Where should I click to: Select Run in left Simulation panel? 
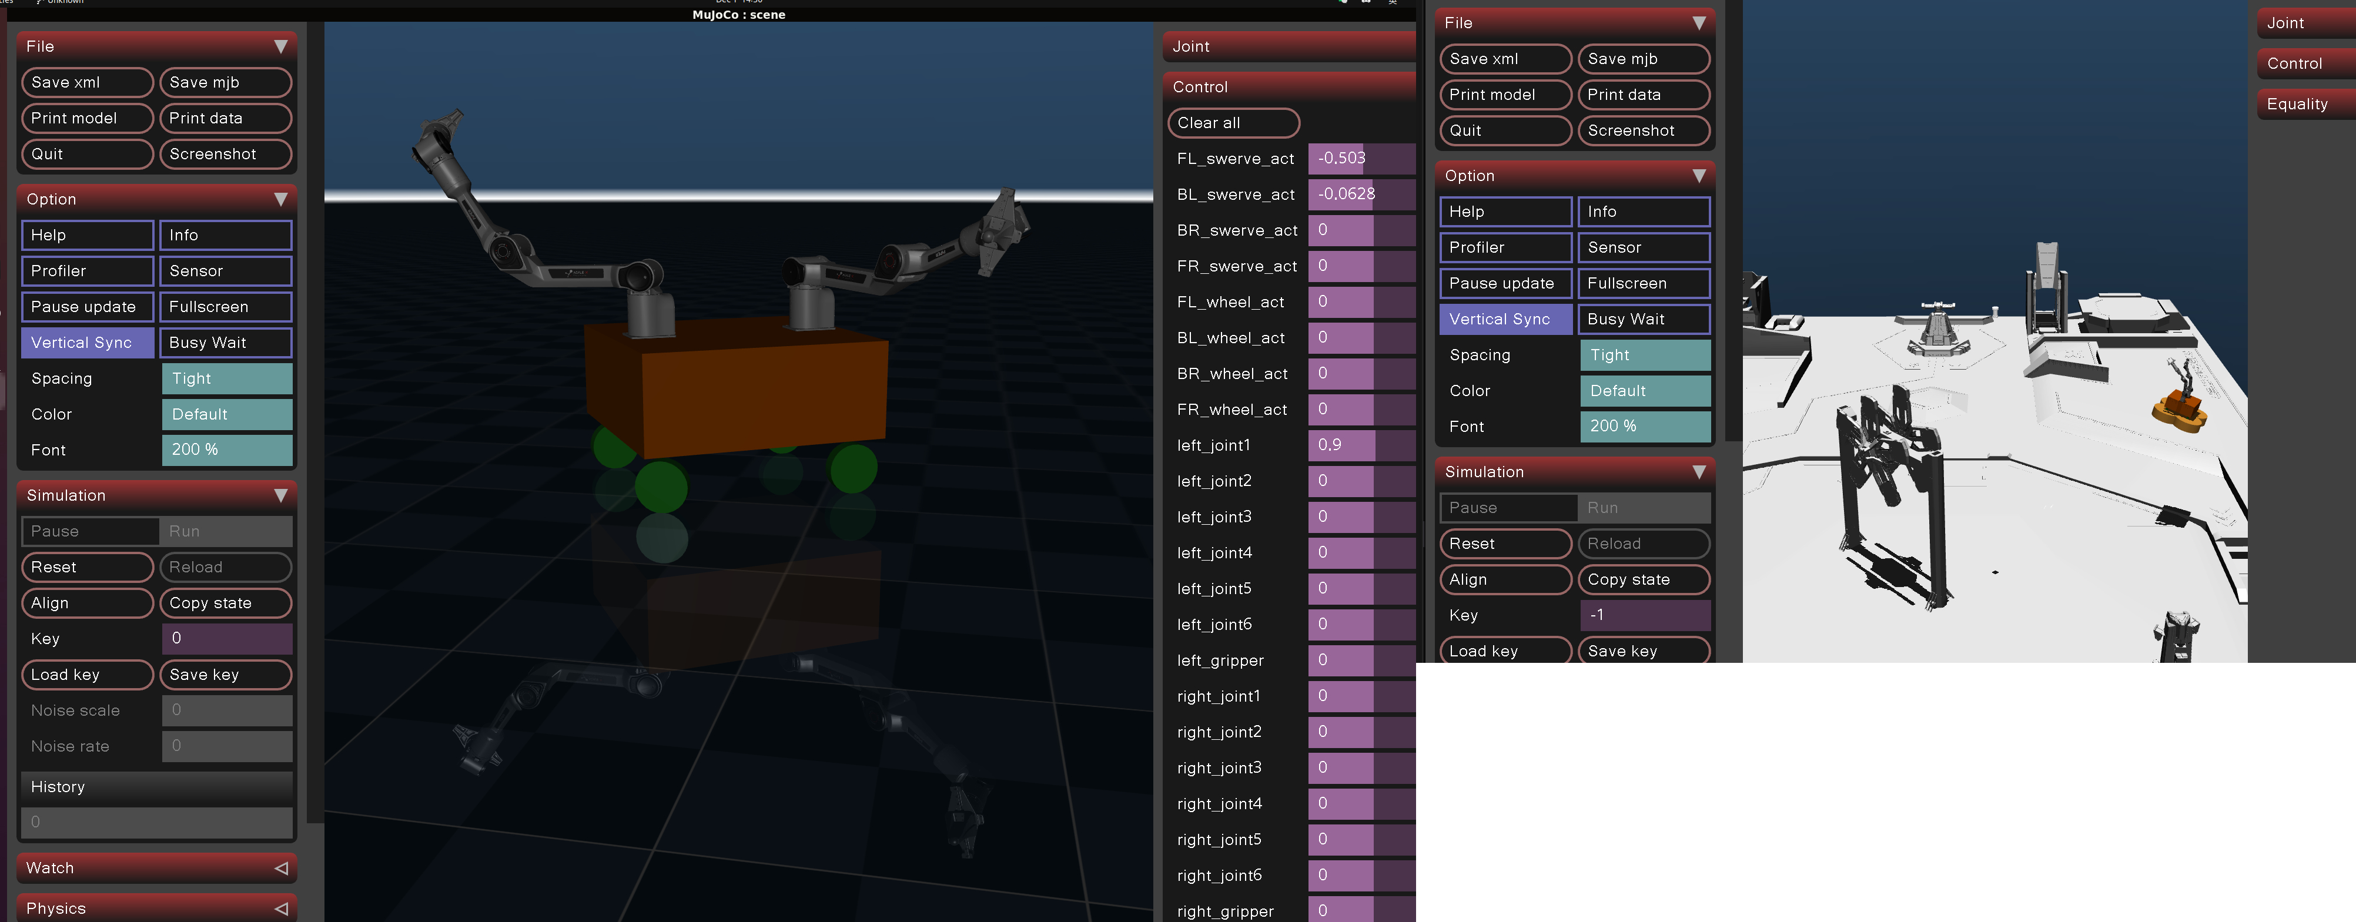point(226,531)
